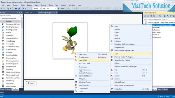Click the Solution Explorer Refresh icon
The height and width of the screenshot is (98, 175).
pyautogui.click(x=168, y=16)
